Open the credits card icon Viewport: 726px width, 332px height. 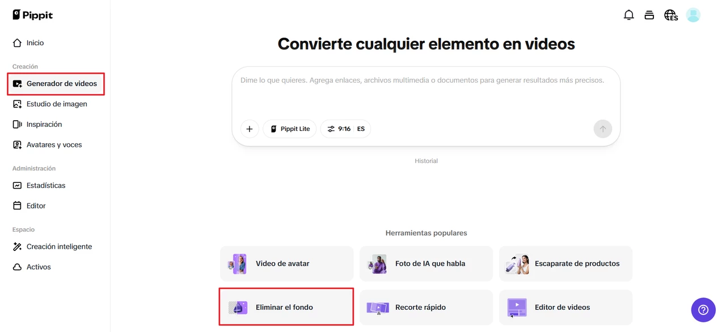click(x=649, y=15)
